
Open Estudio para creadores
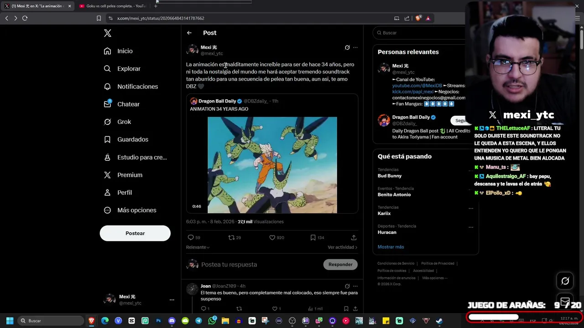135,157
